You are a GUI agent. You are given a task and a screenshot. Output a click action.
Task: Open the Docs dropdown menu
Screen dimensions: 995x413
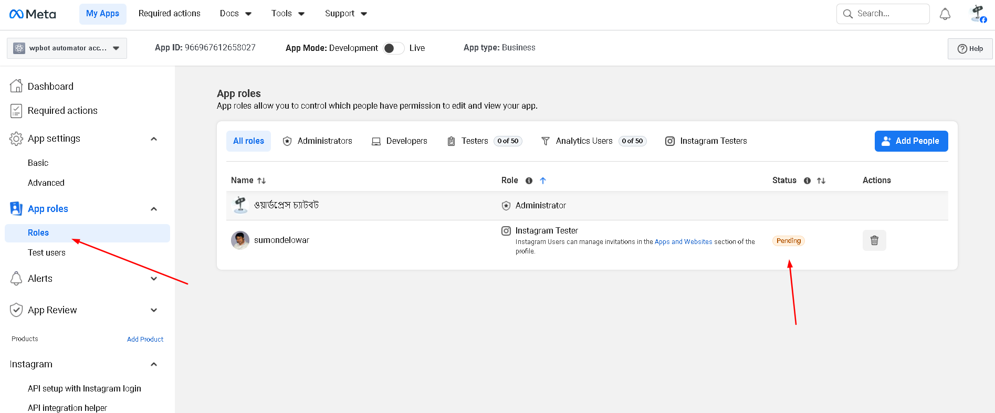point(235,14)
